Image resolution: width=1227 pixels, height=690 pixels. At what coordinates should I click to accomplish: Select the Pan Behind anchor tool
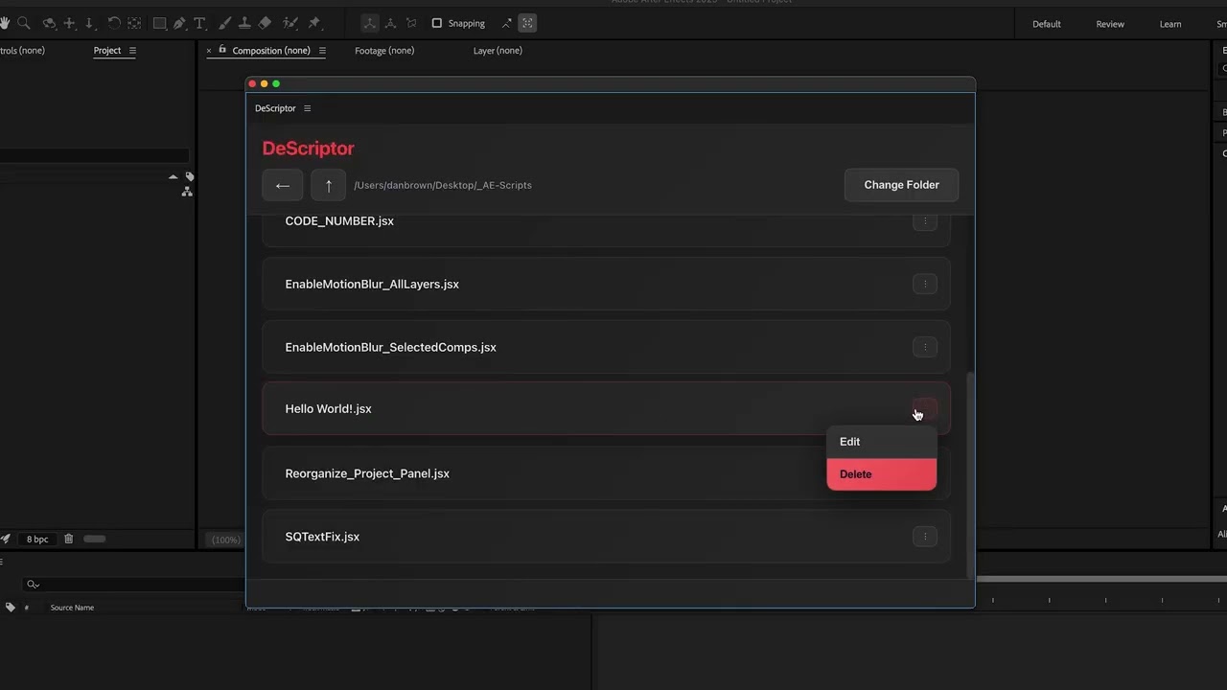pyautogui.click(x=134, y=23)
